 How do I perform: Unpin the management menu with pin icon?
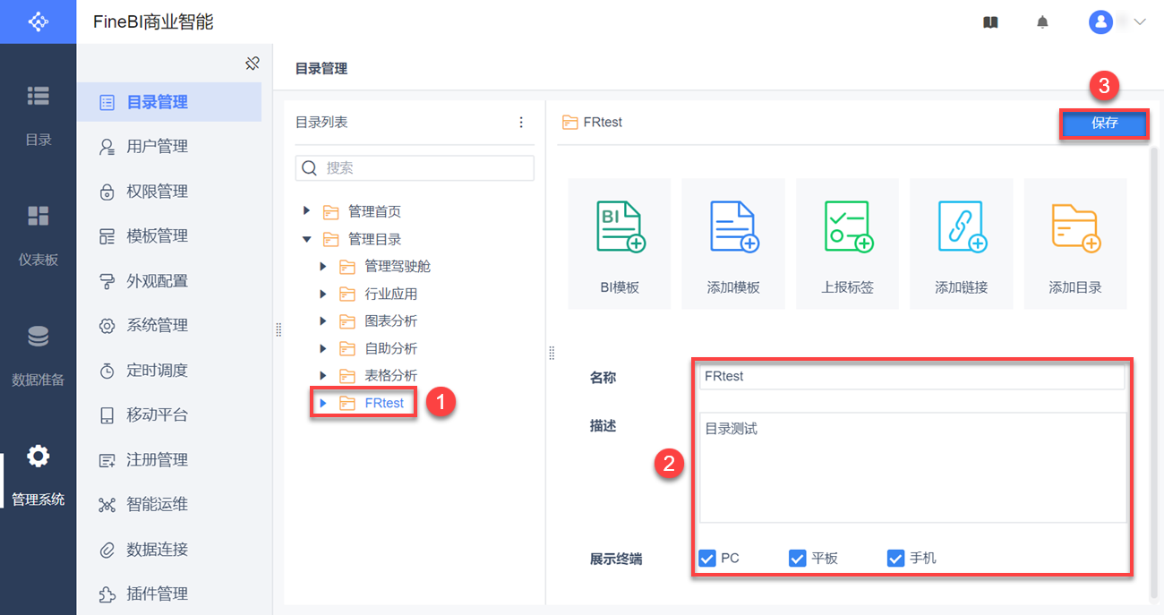point(252,64)
